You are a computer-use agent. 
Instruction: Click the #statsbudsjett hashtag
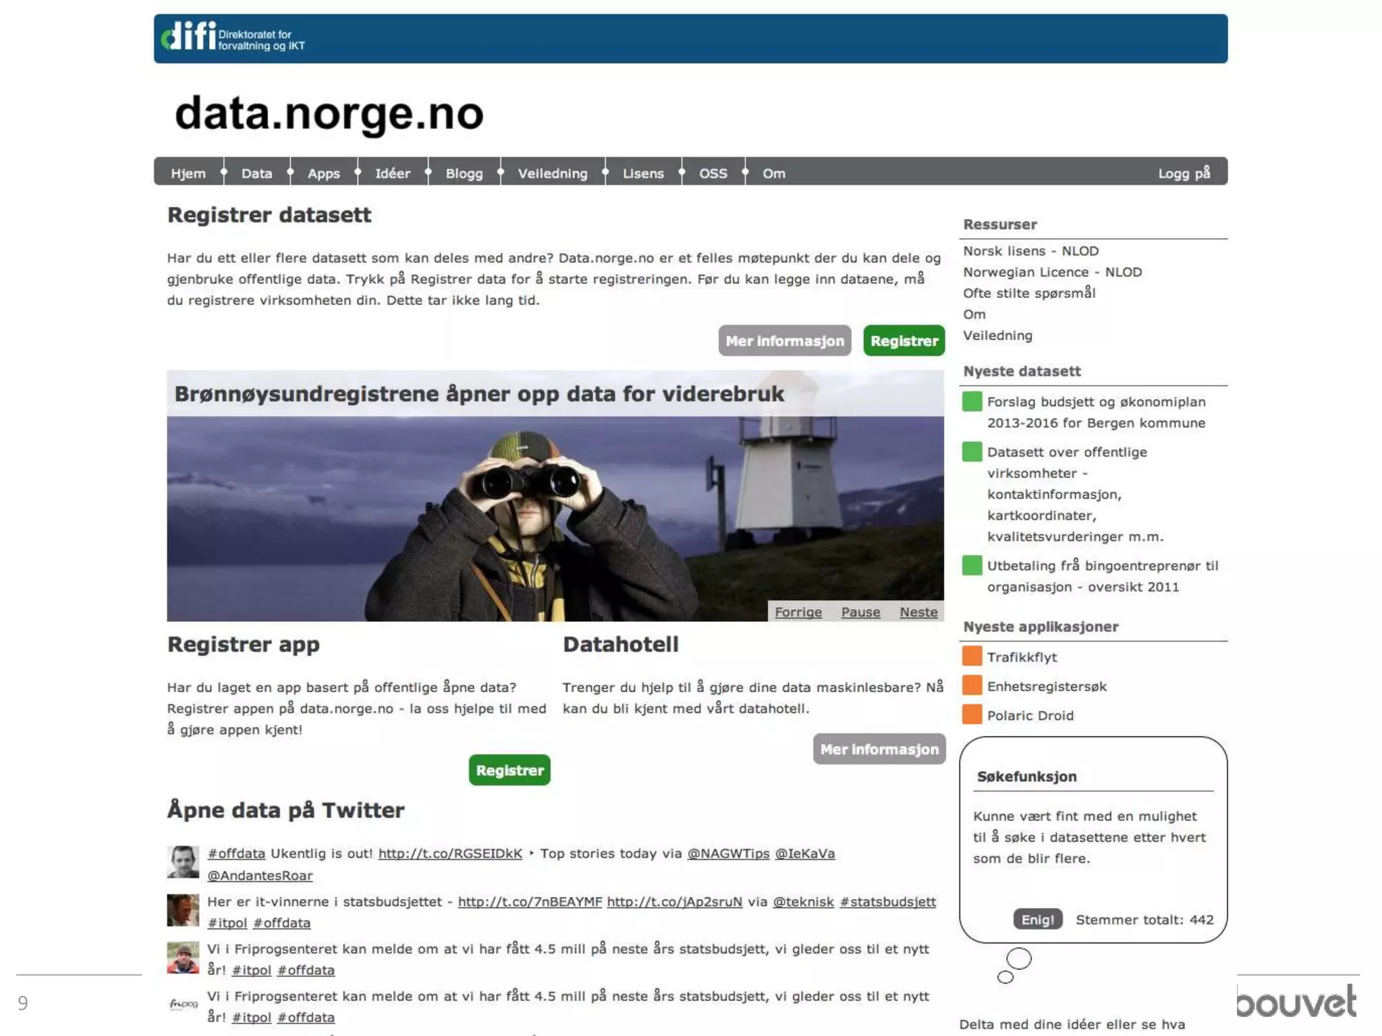[887, 902]
